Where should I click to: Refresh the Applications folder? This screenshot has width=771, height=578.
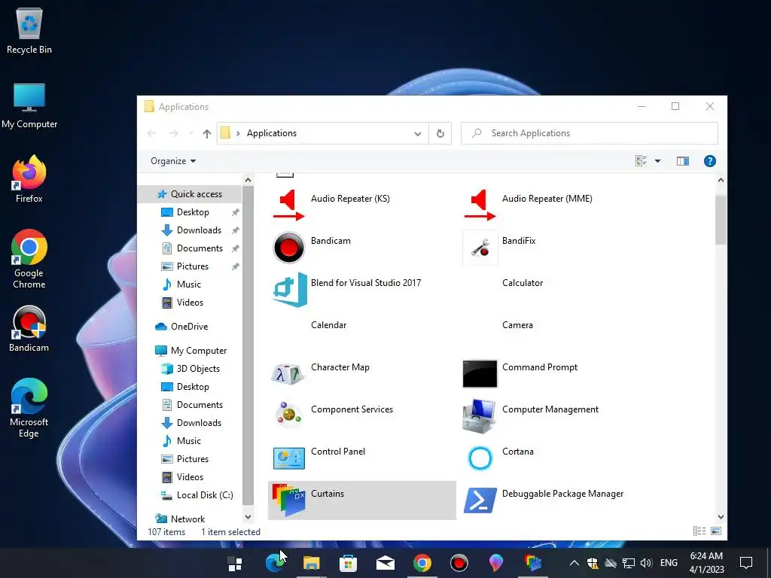[x=440, y=134]
